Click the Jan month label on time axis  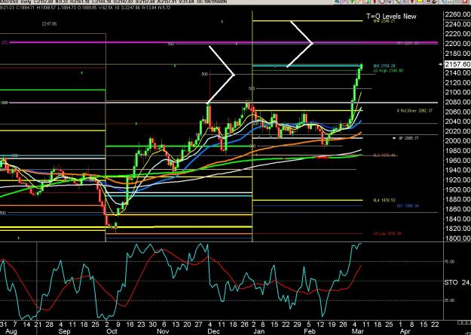259,331
